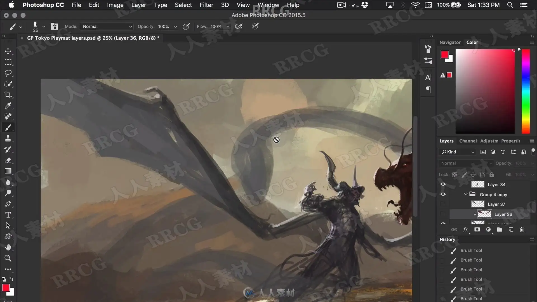Select the Clone Stamp tool

tap(8, 138)
